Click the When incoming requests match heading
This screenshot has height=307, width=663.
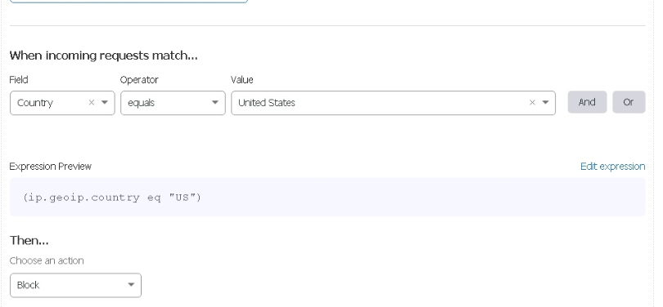tap(104, 56)
